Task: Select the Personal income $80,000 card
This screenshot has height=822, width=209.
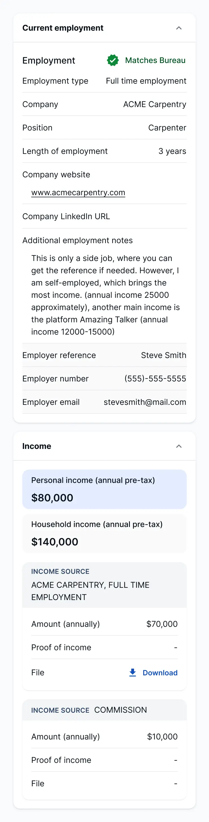Action: 104,489
